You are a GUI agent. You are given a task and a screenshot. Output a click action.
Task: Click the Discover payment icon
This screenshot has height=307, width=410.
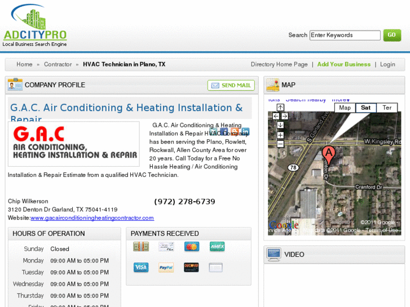tap(191, 267)
